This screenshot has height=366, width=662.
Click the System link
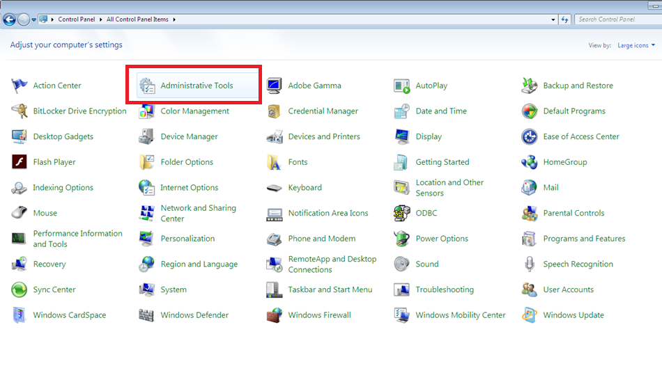174,289
